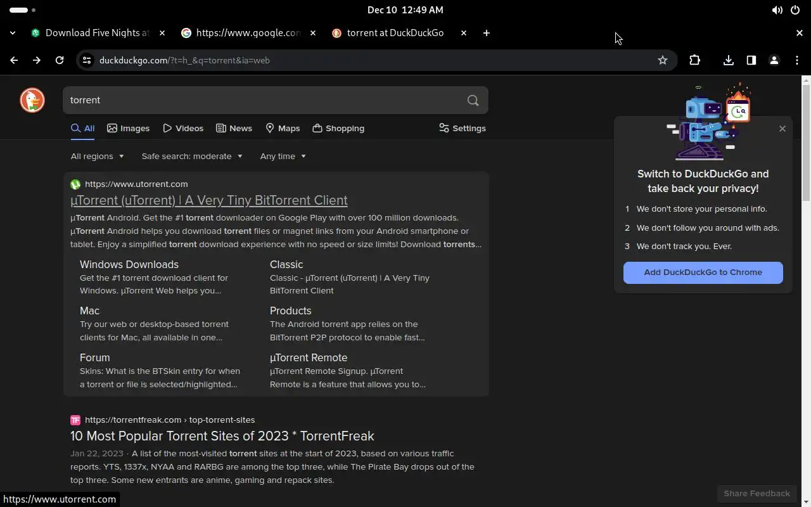
Task: Open the Settings dropdown in search bar row
Action: 463,128
